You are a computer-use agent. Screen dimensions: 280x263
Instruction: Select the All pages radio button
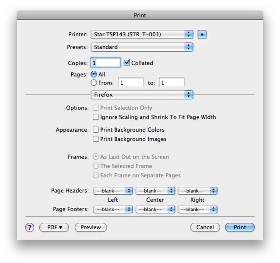coord(93,74)
